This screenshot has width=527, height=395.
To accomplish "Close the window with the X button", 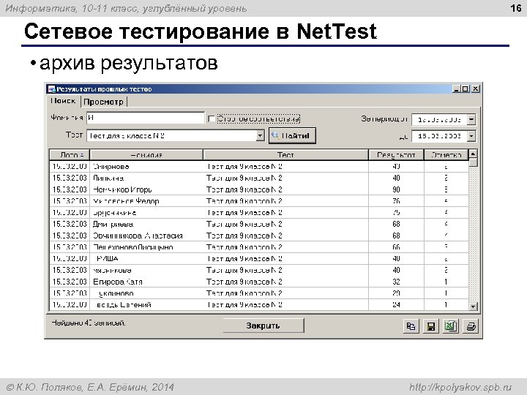I will (475, 89).
